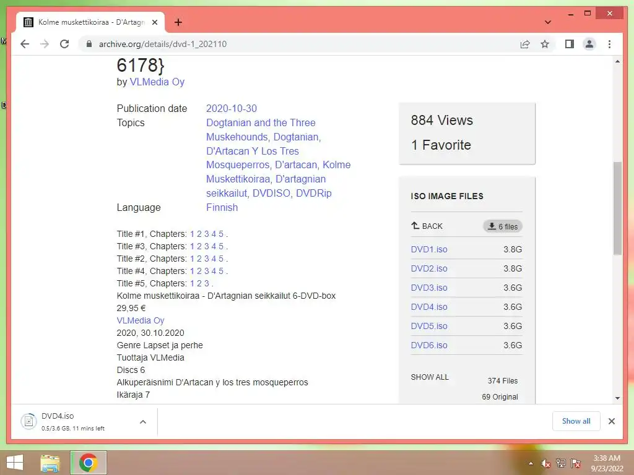
Task: Open VLMedia Oy link in description
Action: pyautogui.click(x=141, y=320)
